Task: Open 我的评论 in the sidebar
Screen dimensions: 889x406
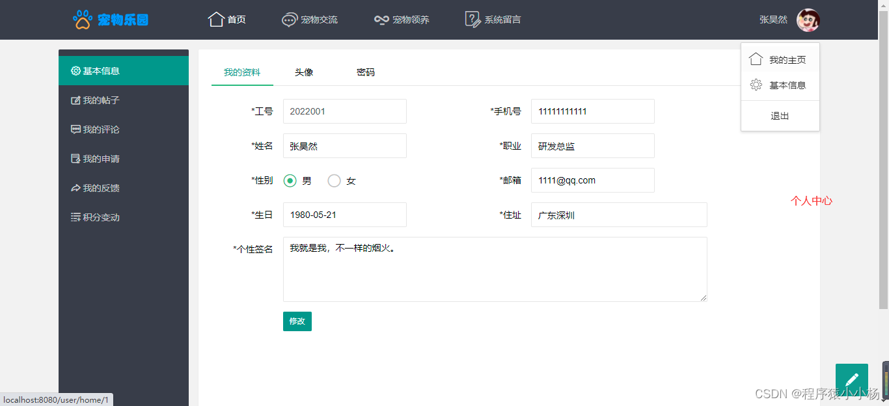Action: click(124, 129)
